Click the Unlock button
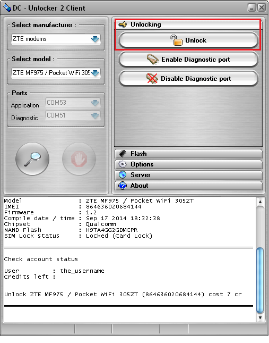 pos(188,40)
